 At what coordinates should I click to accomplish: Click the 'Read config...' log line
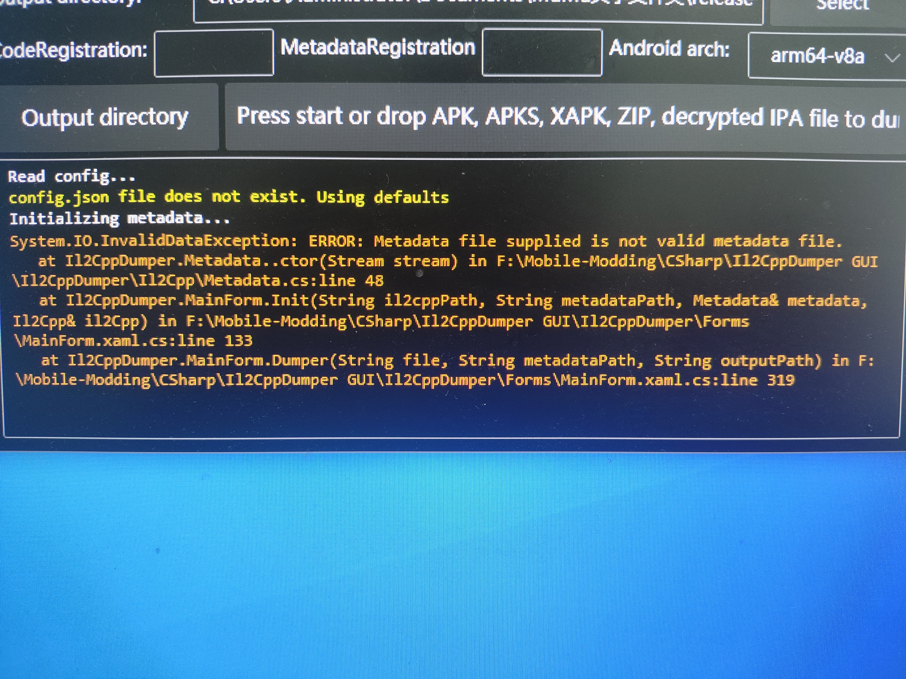click(x=72, y=177)
